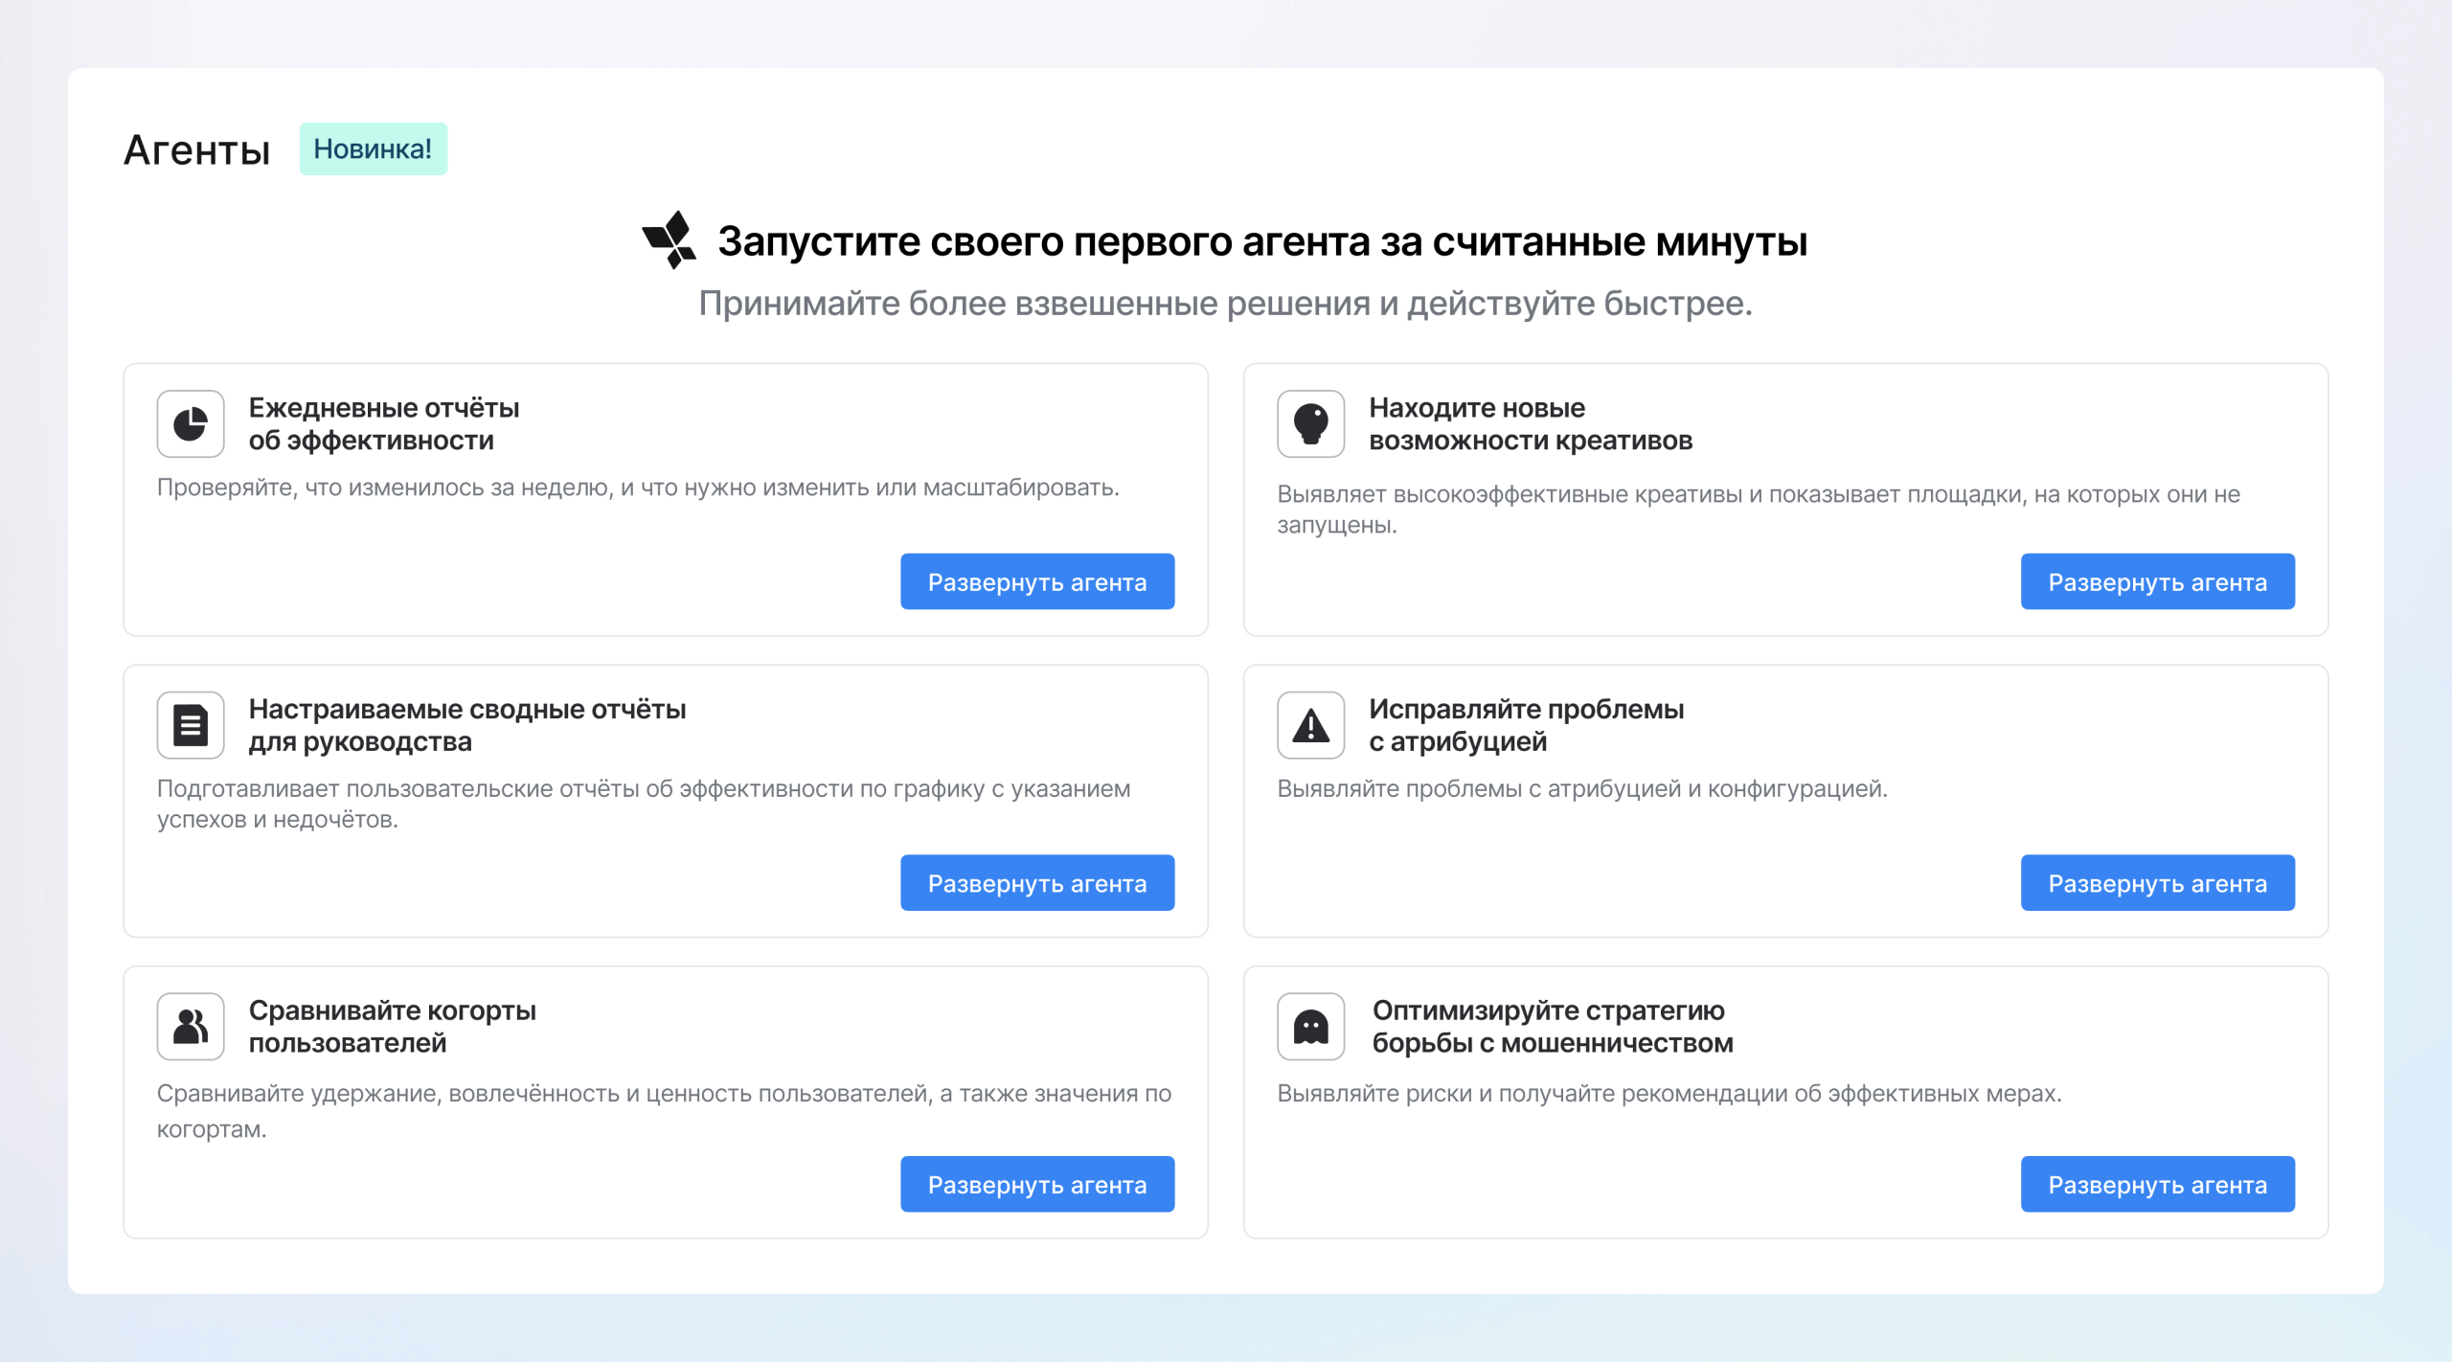Deploy the Находите новые возможности креативов agent
This screenshot has width=2452, height=1362.
click(2157, 581)
